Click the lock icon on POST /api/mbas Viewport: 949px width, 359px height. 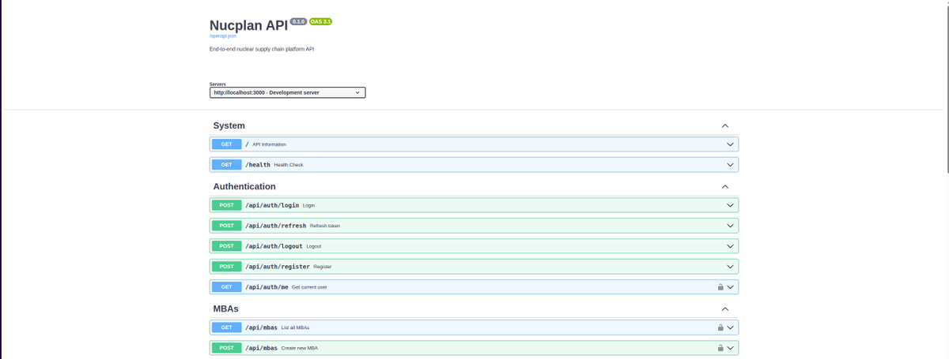720,348
